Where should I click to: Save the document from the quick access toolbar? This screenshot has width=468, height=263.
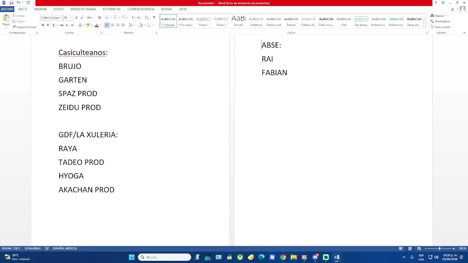[11, 3]
